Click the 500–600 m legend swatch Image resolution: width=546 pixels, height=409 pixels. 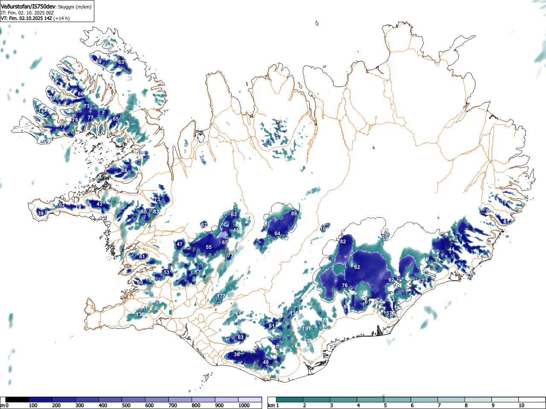click(x=134, y=400)
